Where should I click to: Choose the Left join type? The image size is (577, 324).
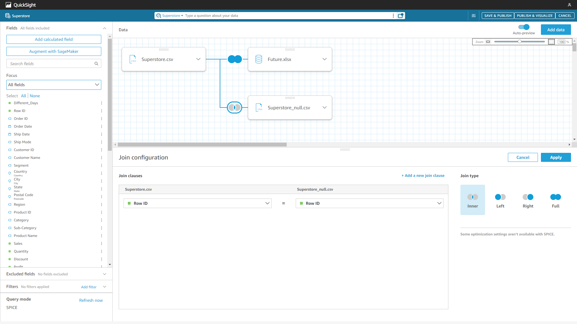tap(500, 200)
